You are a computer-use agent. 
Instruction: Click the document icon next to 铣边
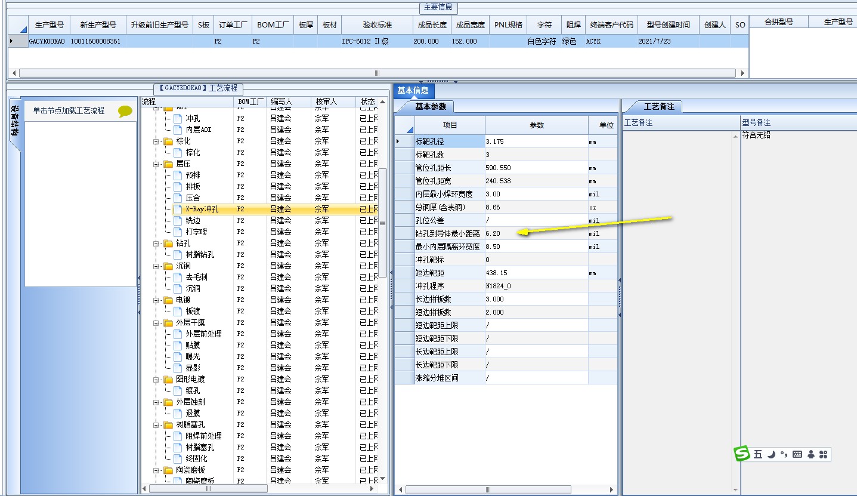(178, 221)
